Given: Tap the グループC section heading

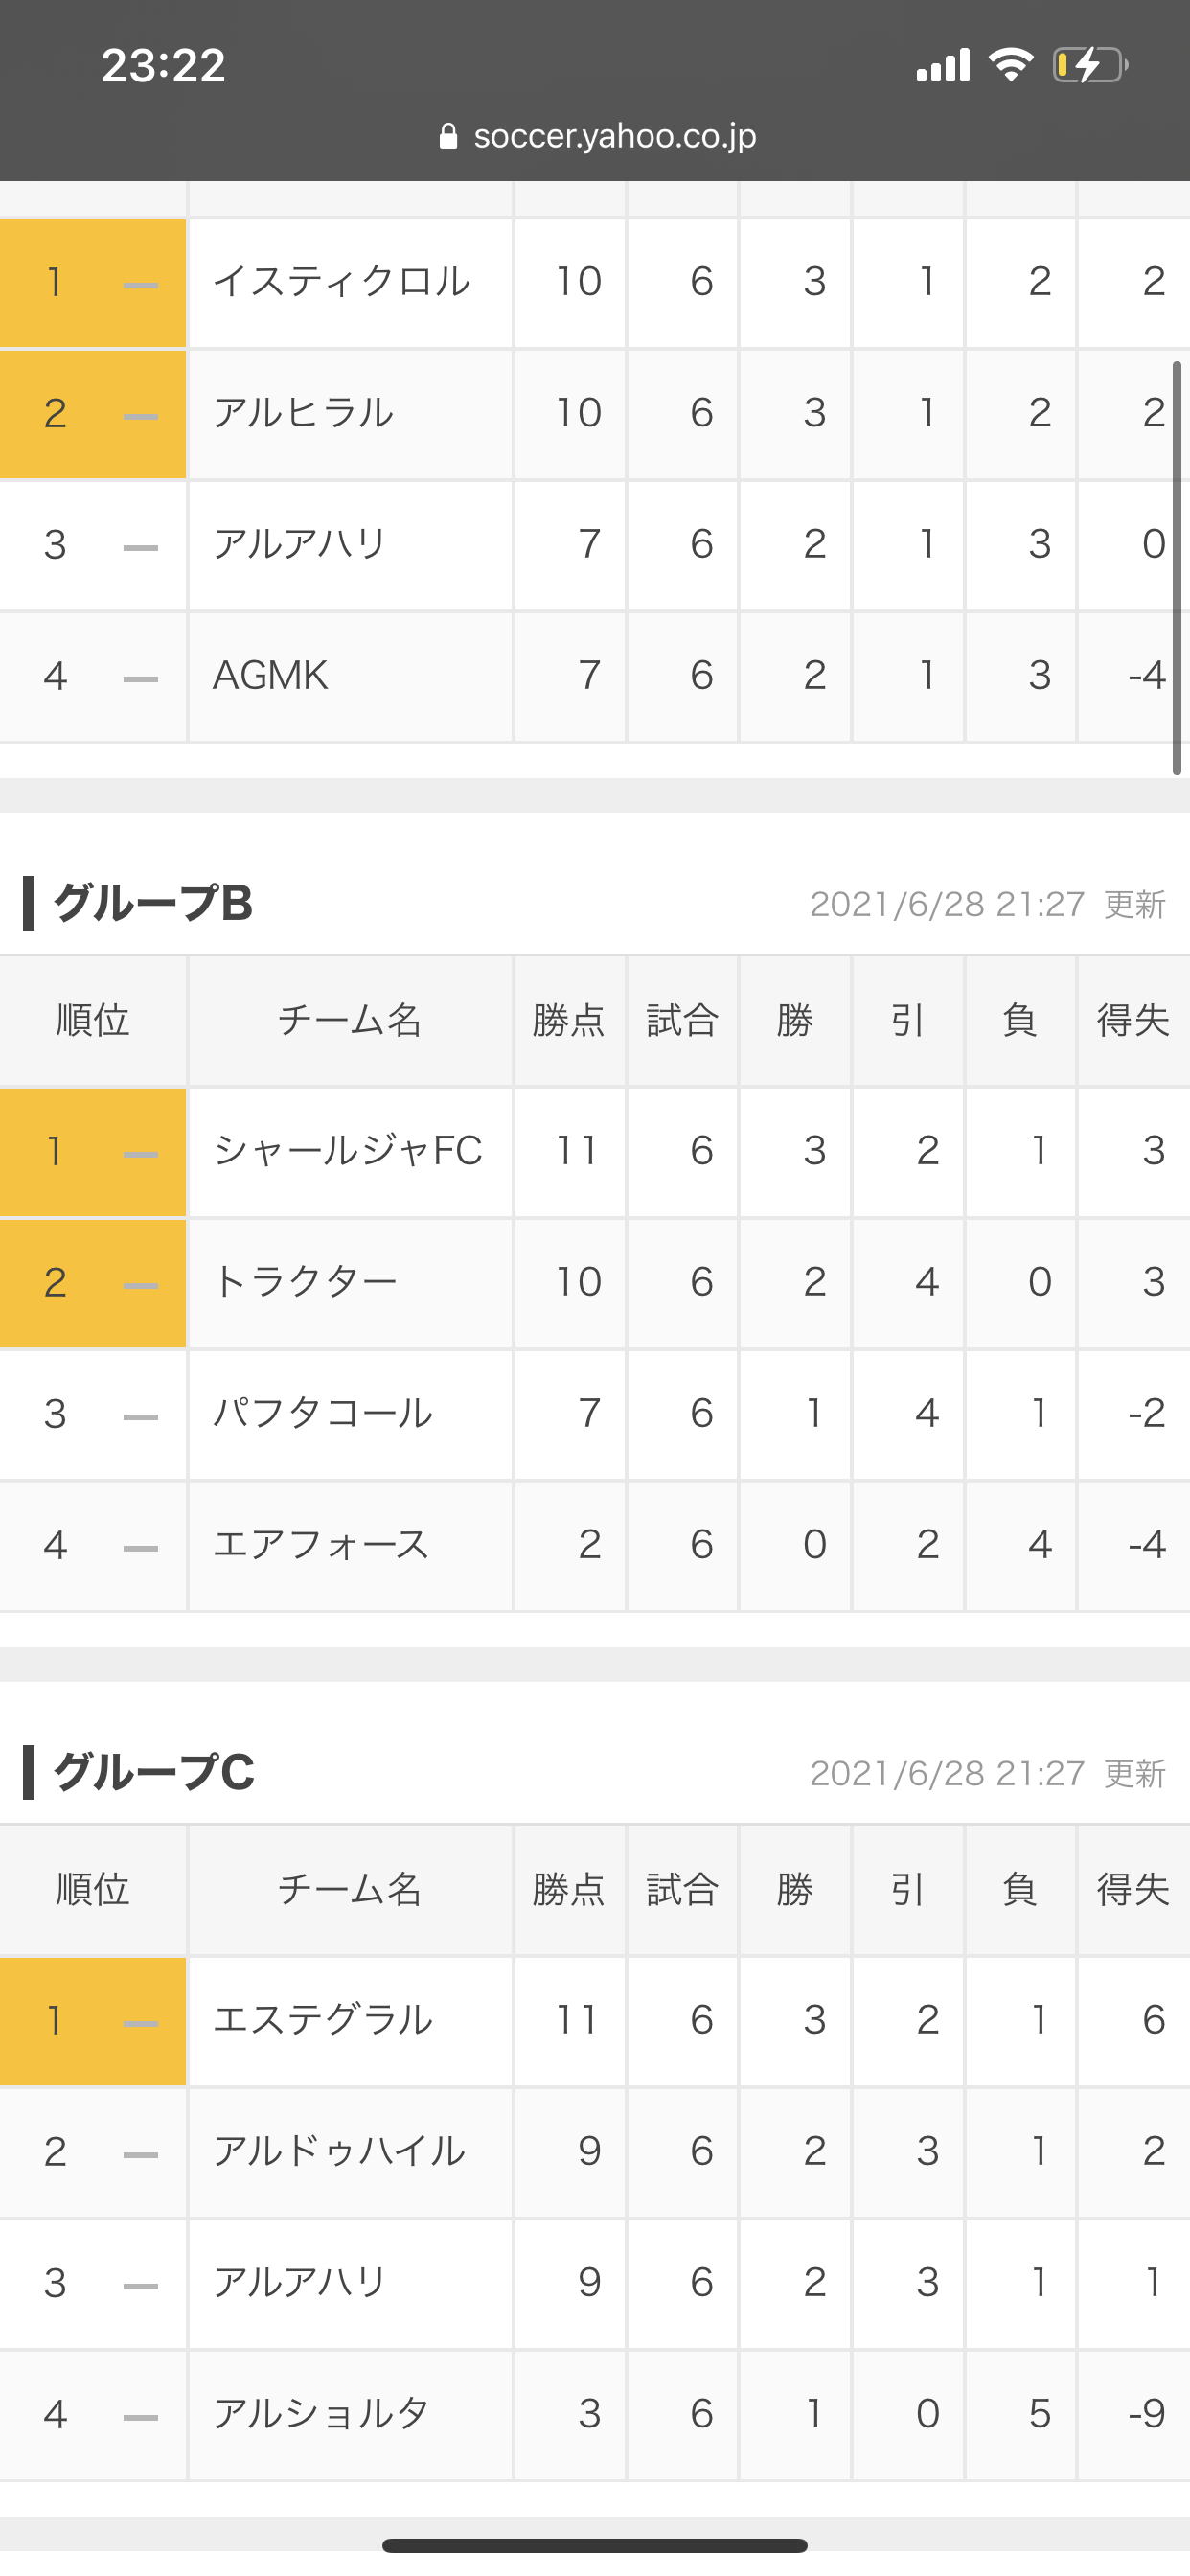Looking at the screenshot, I should pos(153,1772).
